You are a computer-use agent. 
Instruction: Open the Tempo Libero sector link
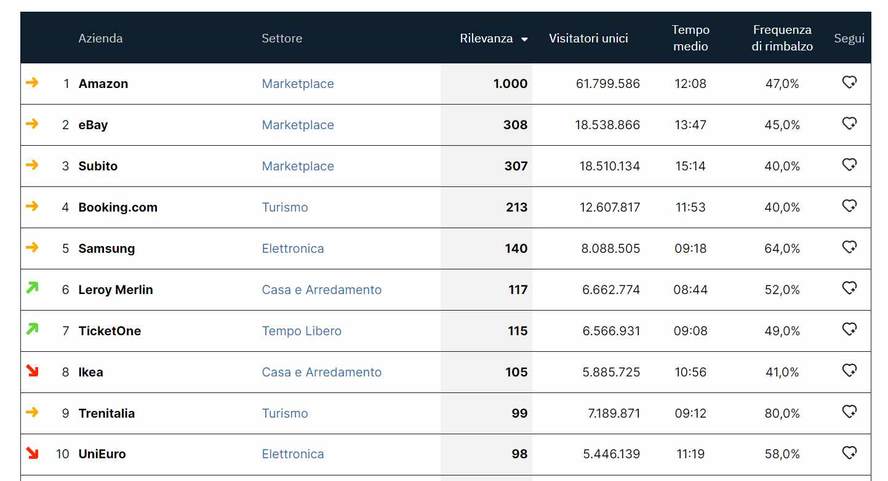click(x=302, y=331)
